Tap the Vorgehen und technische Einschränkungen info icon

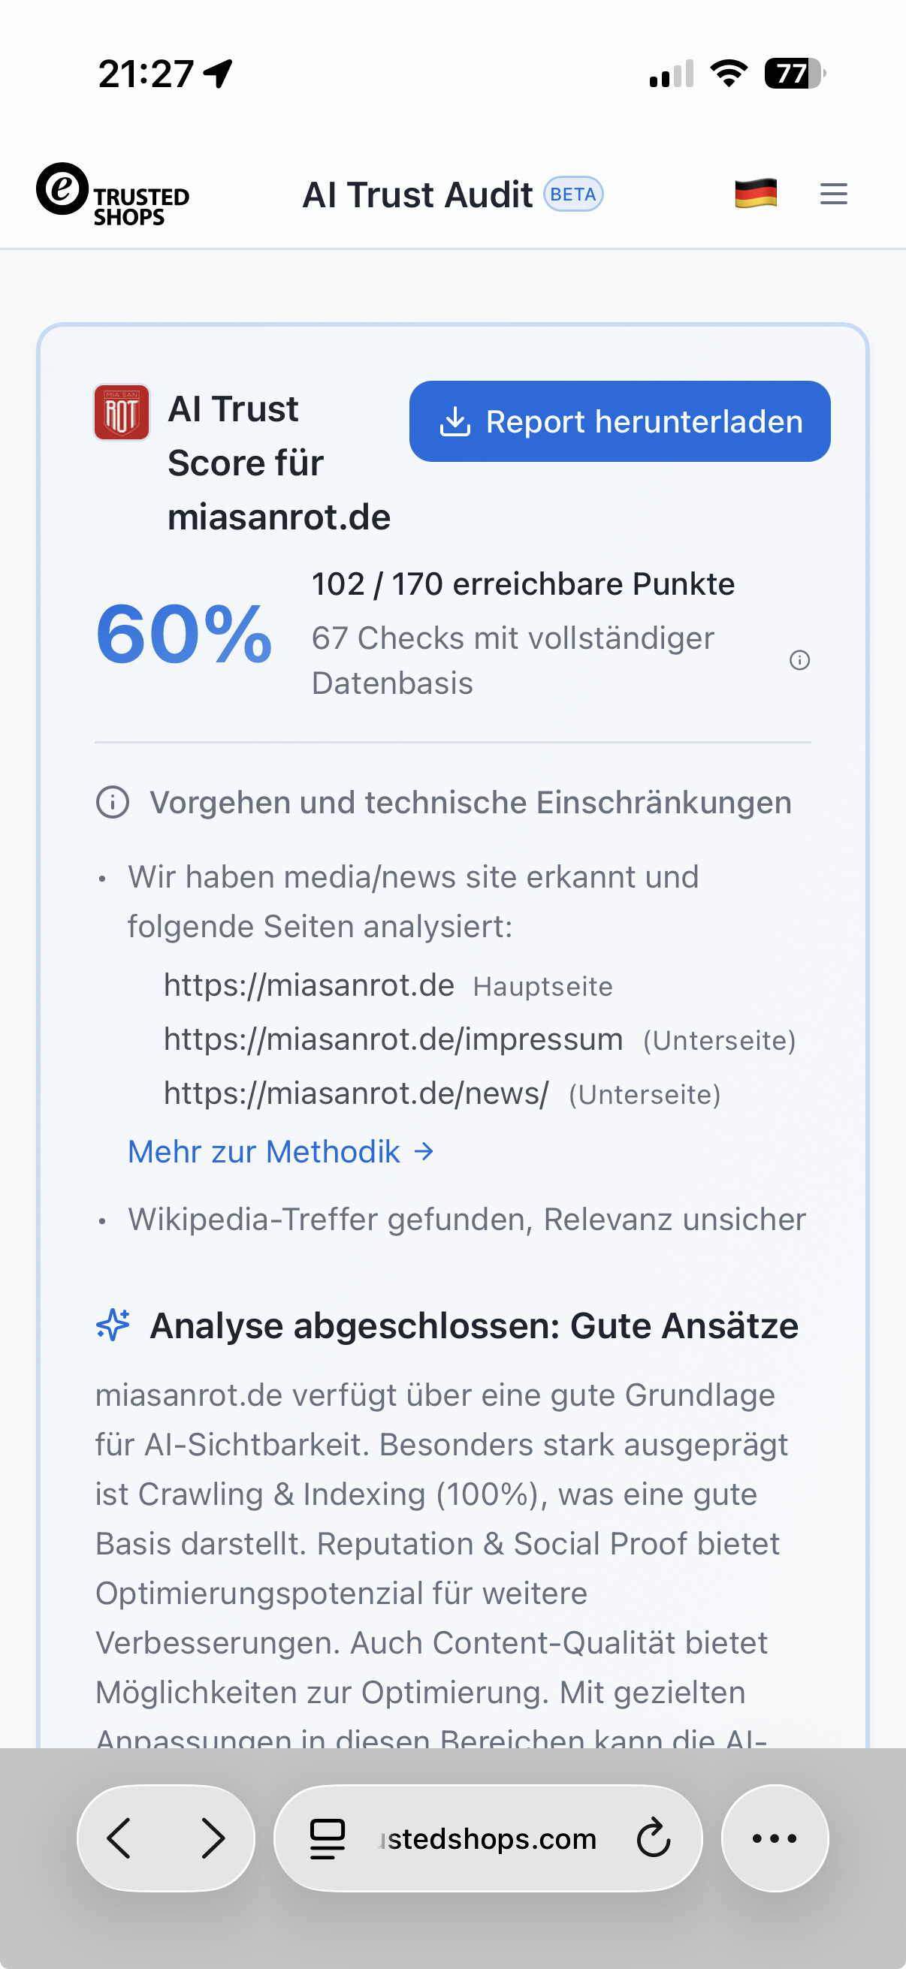[x=113, y=803]
